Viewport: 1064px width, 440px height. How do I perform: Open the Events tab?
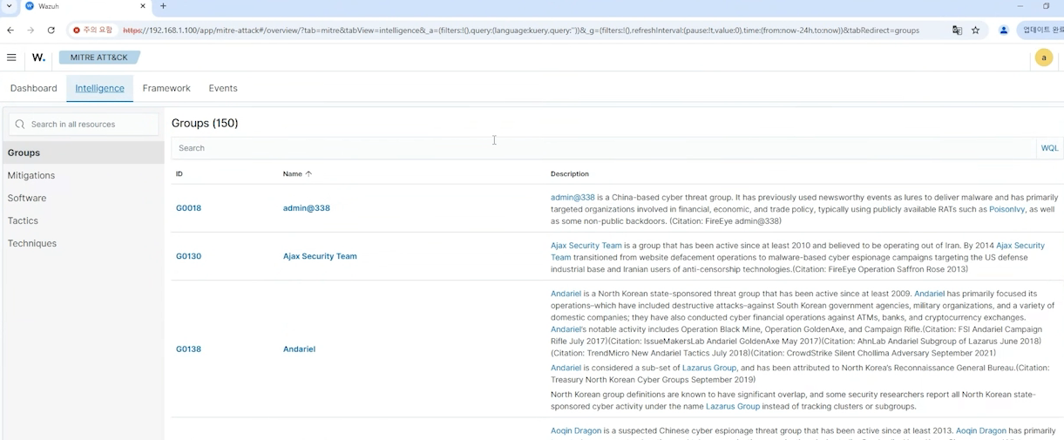223,88
